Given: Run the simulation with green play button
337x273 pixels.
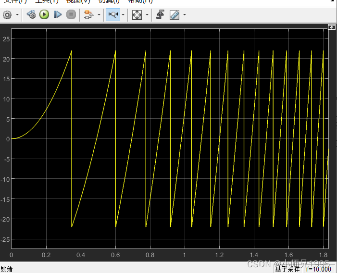Looking at the screenshot, I should click(44, 15).
